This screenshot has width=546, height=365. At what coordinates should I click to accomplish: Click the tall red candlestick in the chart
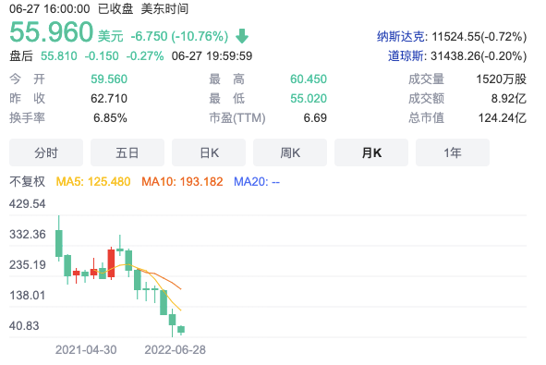coord(111,263)
